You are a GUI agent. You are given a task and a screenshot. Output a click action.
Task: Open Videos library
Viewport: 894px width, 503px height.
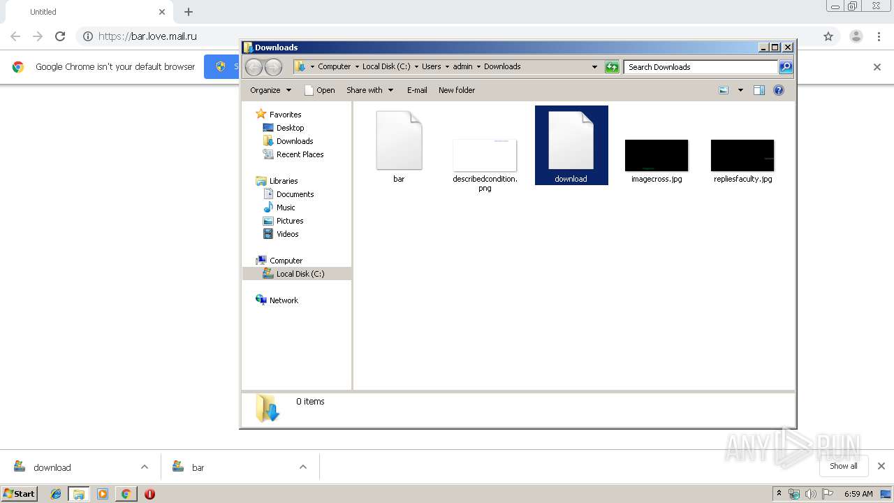[281, 234]
